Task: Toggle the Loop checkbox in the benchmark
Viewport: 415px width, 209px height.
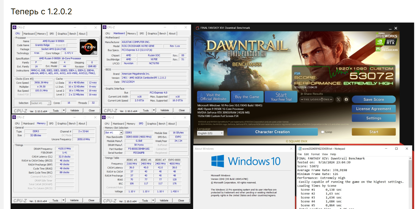Action: pyautogui.click(x=322, y=132)
